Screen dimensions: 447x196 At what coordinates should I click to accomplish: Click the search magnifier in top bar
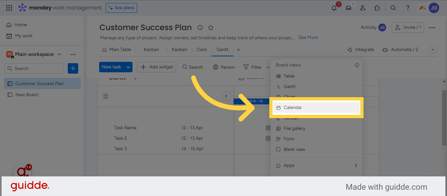point(393,8)
